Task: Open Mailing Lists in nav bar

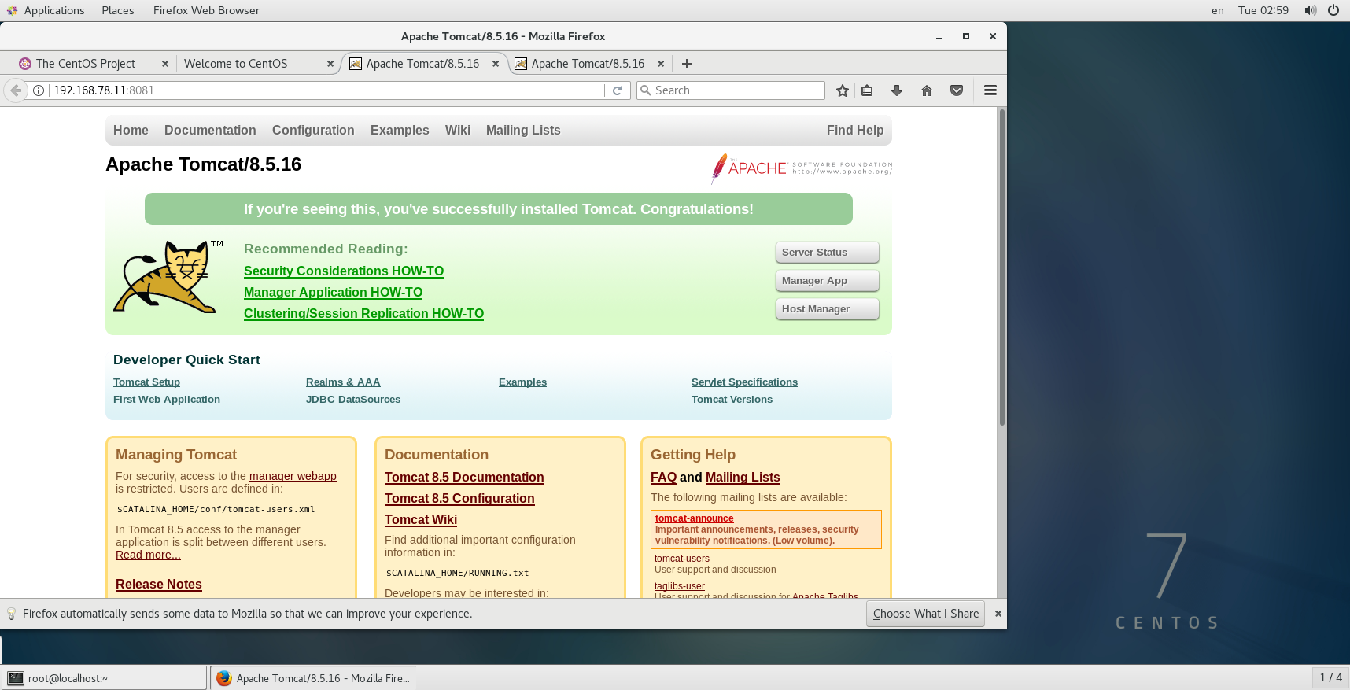Action: click(523, 131)
